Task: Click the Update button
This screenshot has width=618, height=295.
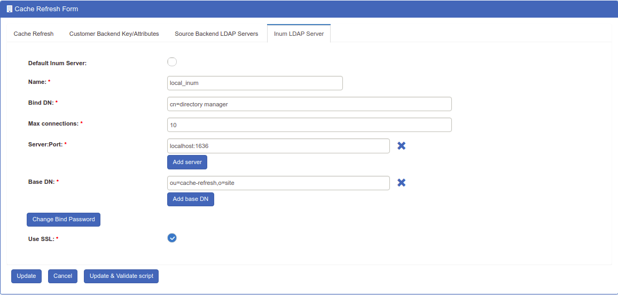Action: pos(26,276)
